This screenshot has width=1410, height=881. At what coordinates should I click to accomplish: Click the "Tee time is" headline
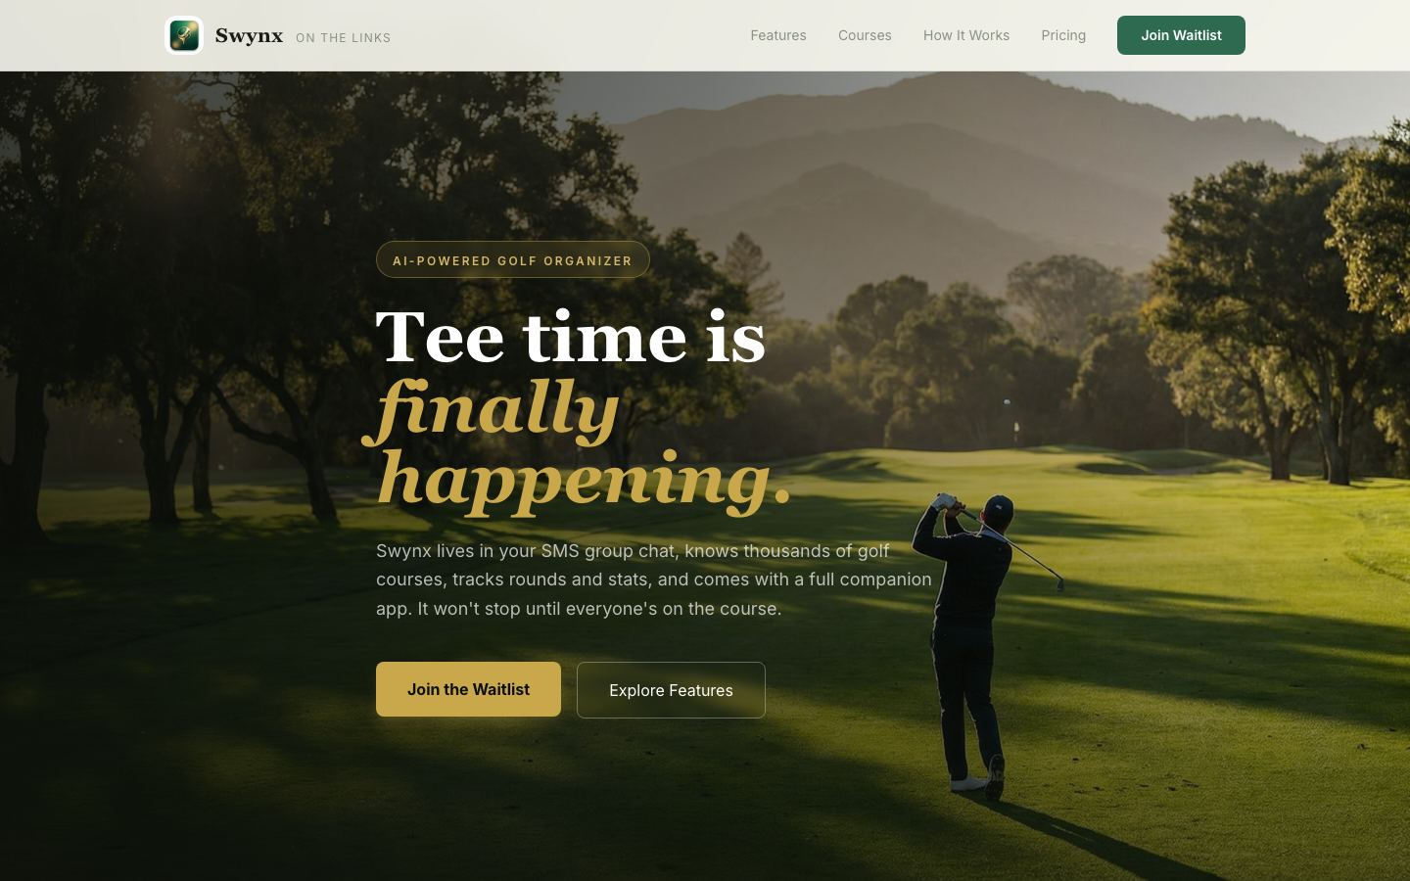[x=571, y=338]
